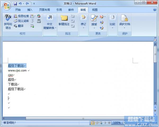The image size is (159, 127).
Task: Redo the last action
Action: [27, 4]
